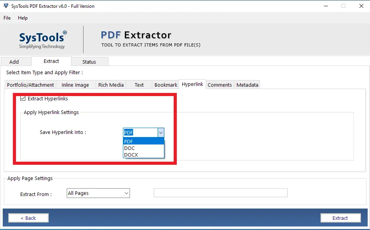Click 'Select Item Type and Apply Filter' text
The height and width of the screenshot is (230, 370).
[x=44, y=73]
